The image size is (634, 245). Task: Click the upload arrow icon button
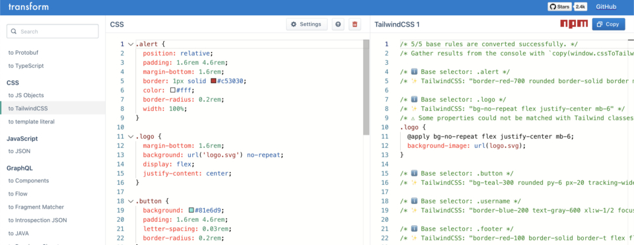338,24
